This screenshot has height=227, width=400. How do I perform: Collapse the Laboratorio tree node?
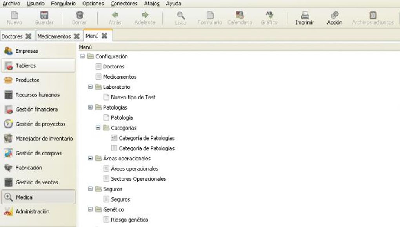pos(90,87)
